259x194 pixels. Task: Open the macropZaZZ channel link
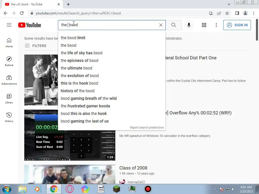(x=136, y=182)
